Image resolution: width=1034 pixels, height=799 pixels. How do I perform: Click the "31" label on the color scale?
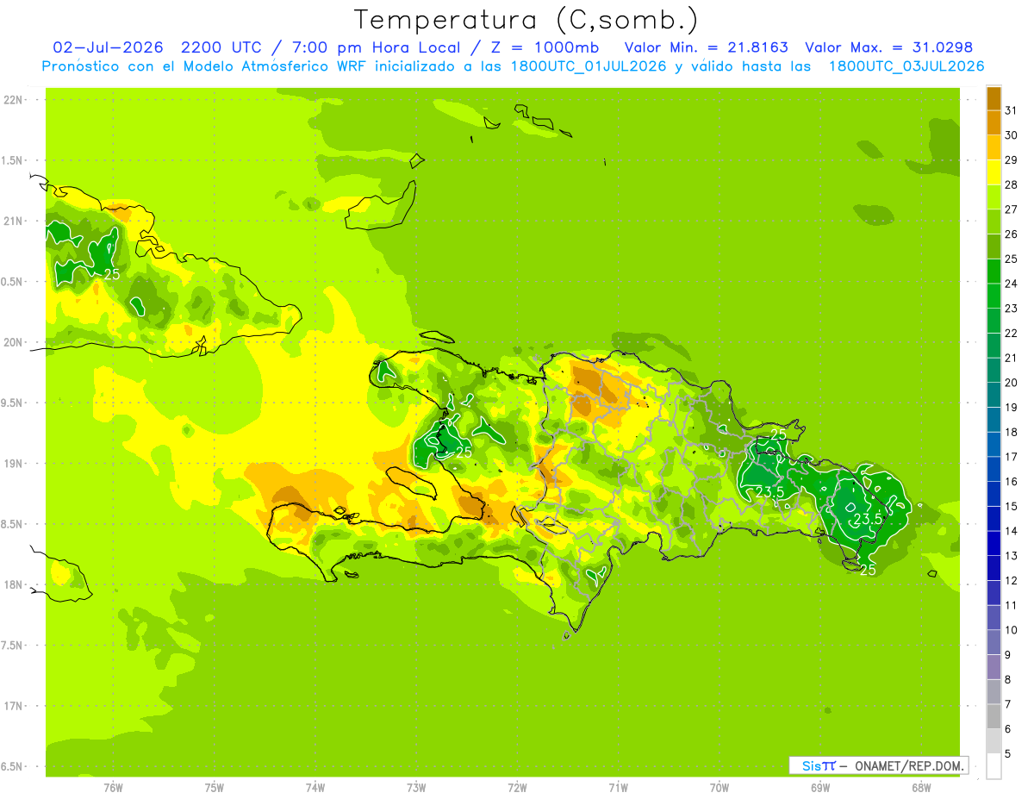click(x=1012, y=110)
